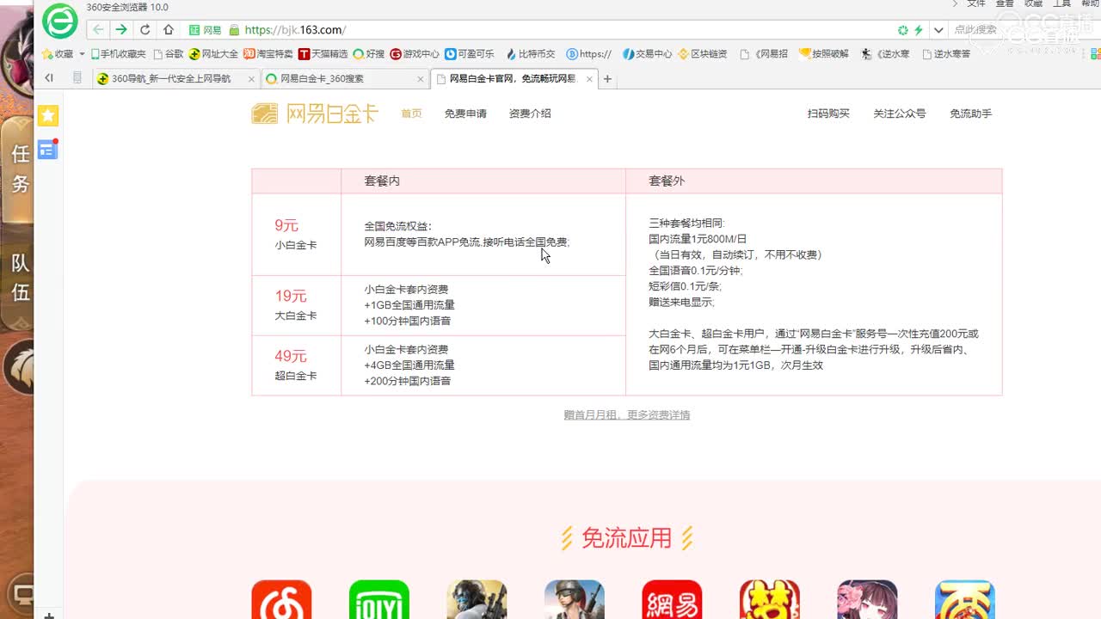1101x619 pixels.
Task: Open 比特币交 bookmark
Action: (x=530, y=53)
